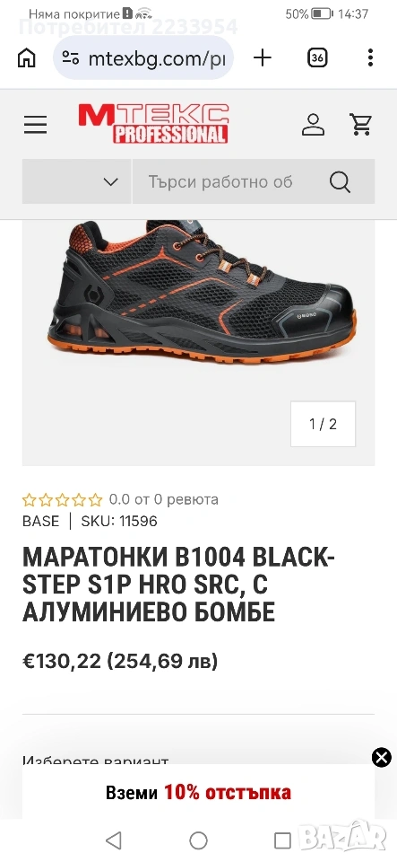Open the hamburger navigation menu
Image resolution: width=397 pixels, height=862 pixels.
tap(35, 125)
